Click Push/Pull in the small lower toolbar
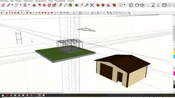This screenshot has height=98, width=175. click(7, 13)
